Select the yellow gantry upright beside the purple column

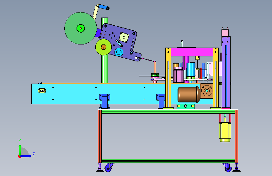tap(216, 78)
